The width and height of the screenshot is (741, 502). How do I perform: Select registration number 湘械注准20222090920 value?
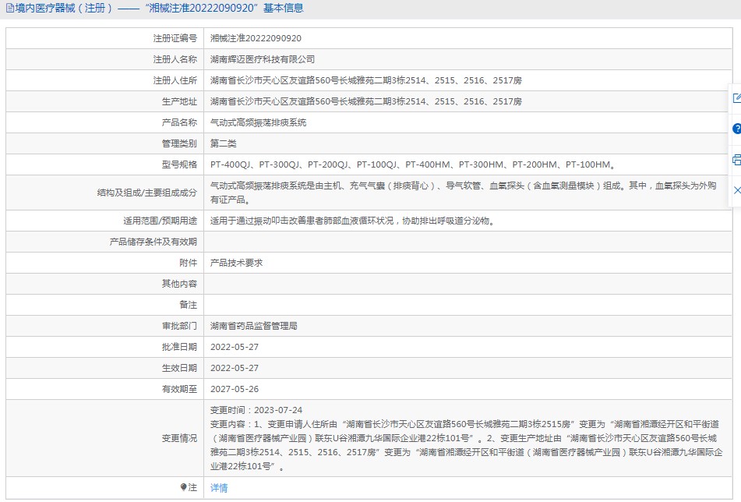click(256, 38)
